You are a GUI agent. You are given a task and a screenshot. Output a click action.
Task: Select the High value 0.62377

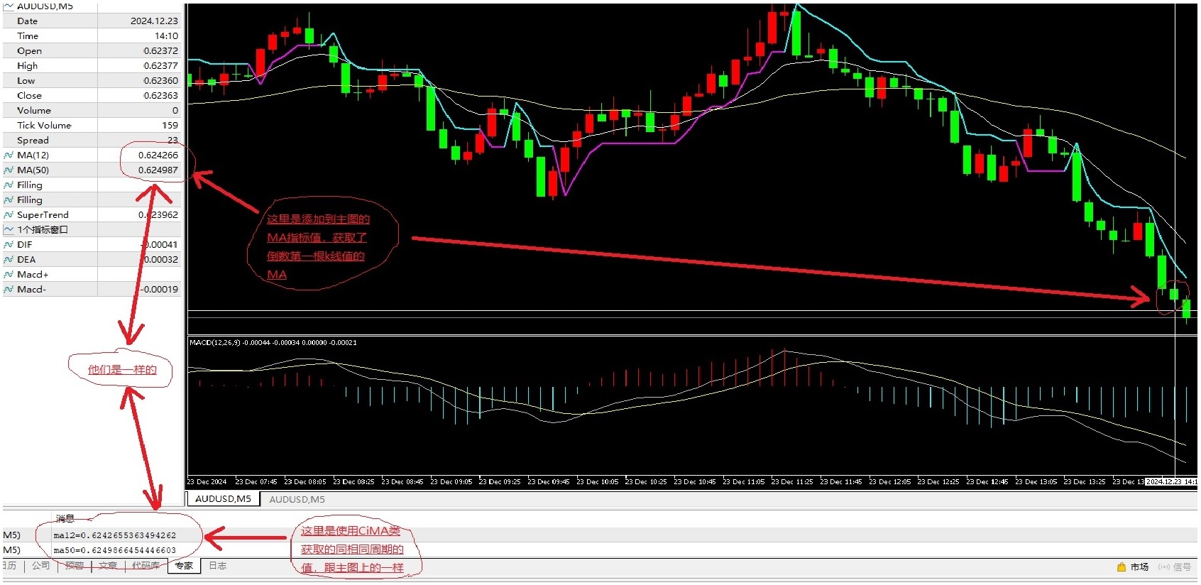point(161,66)
